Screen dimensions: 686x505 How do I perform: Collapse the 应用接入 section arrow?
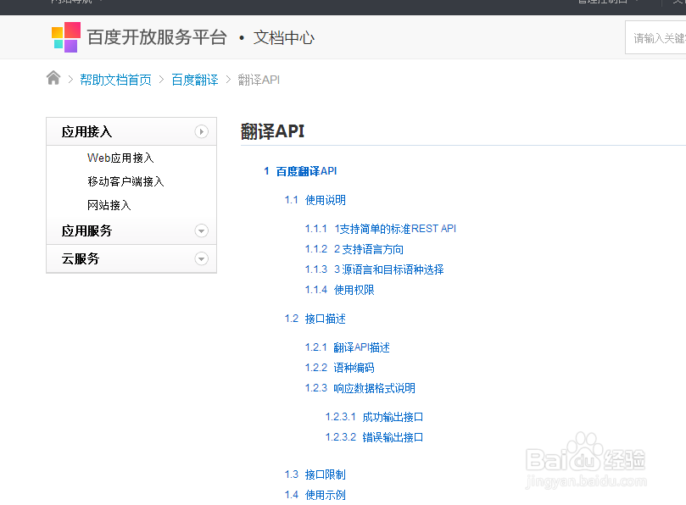point(201,131)
